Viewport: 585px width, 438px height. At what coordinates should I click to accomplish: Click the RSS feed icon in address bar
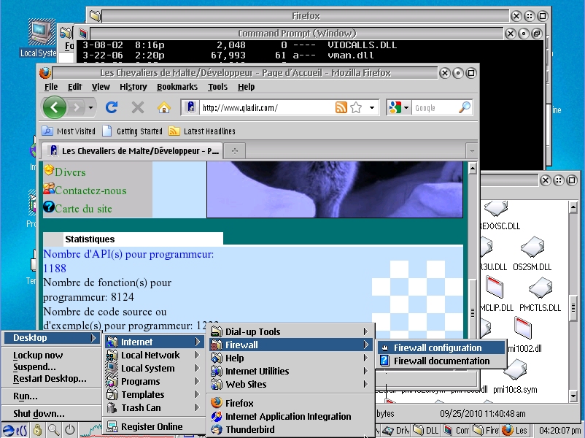click(x=341, y=107)
